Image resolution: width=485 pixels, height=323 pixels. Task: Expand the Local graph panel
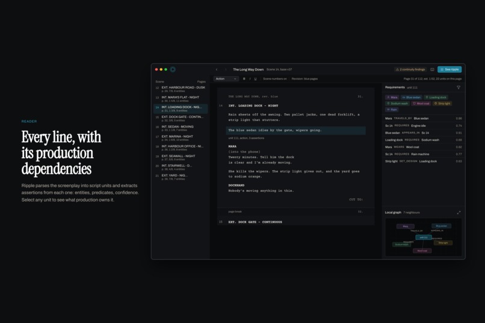459,212
